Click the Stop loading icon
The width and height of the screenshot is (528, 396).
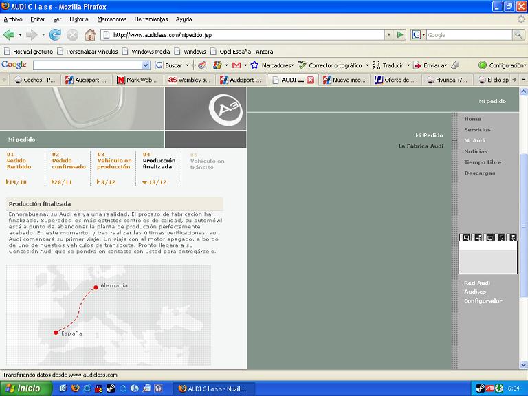point(72,34)
